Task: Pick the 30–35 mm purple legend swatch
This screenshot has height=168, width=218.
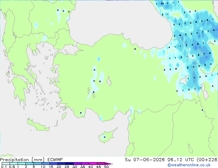Action: [x=77, y=164]
